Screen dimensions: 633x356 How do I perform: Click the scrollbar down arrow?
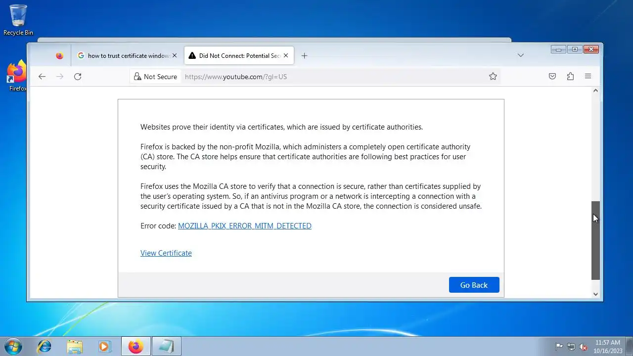pos(595,294)
